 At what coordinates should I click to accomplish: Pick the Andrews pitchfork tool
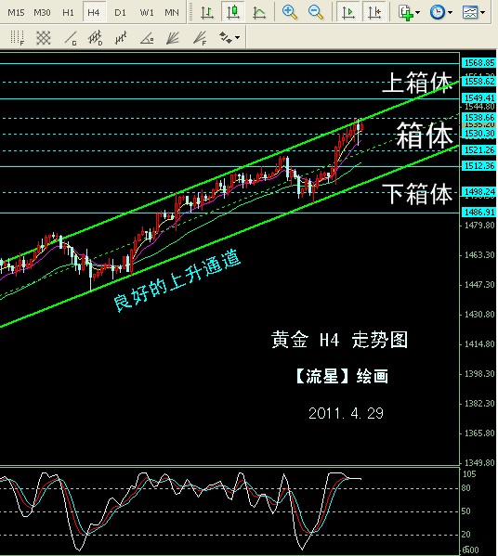tap(121, 38)
